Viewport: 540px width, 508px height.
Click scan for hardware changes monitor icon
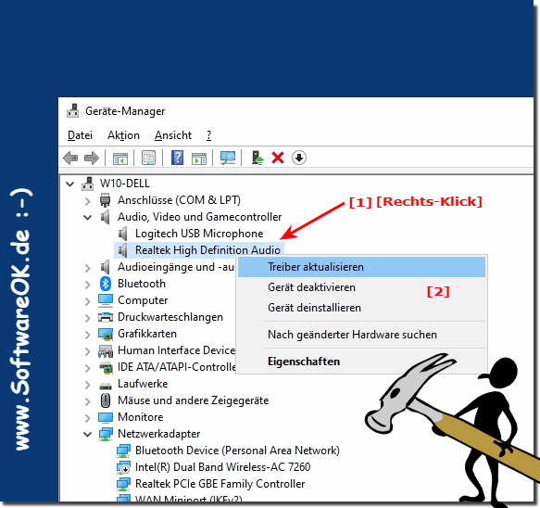click(x=228, y=158)
